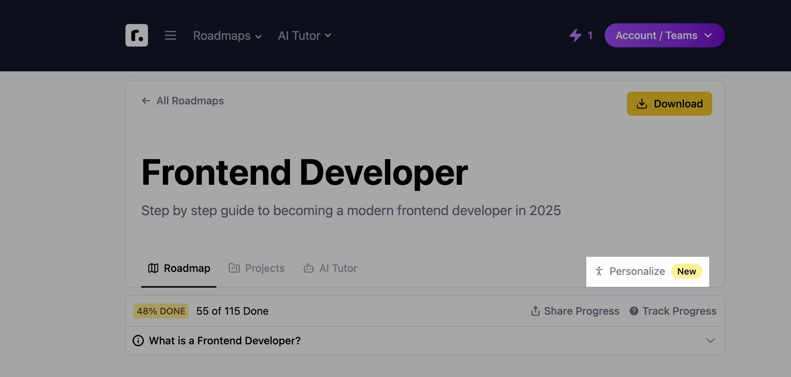
Task: Click the Personalize button
Action: click(648, 271)
